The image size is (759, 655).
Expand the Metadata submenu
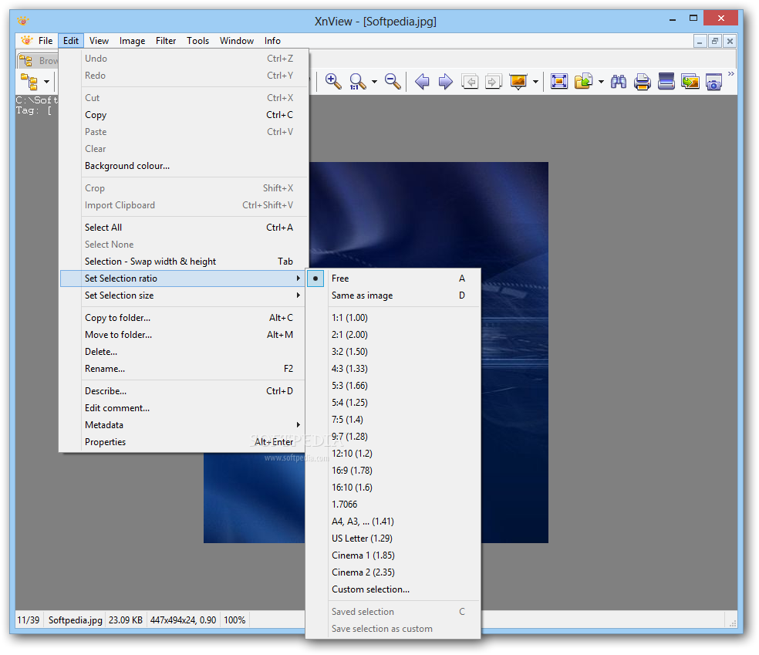point(183,424)
